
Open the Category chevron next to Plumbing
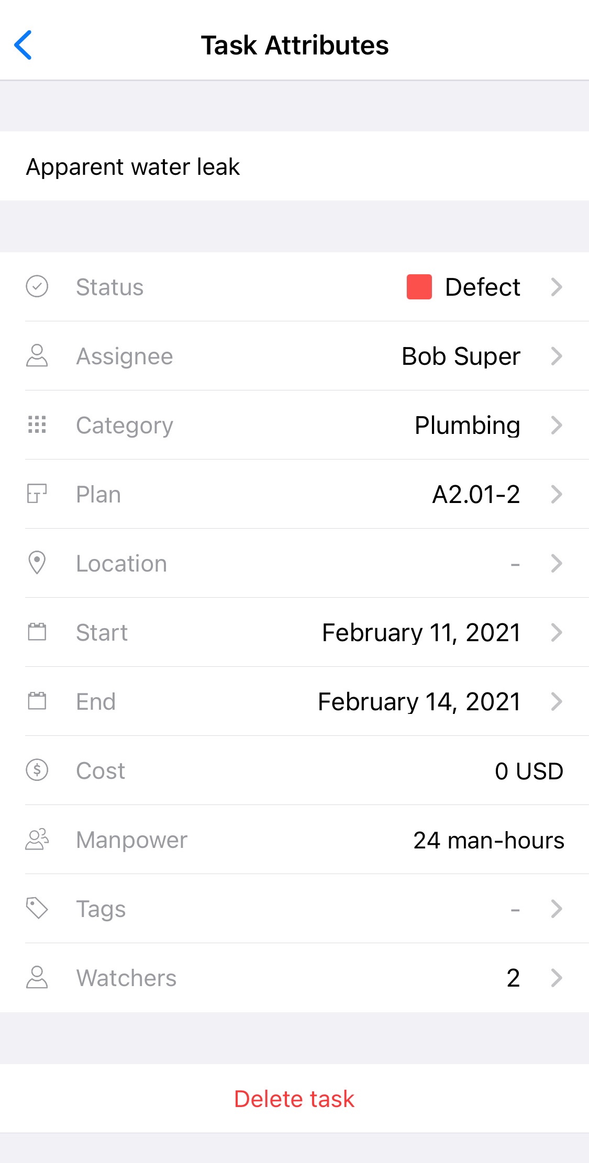(x=557, y=425)
